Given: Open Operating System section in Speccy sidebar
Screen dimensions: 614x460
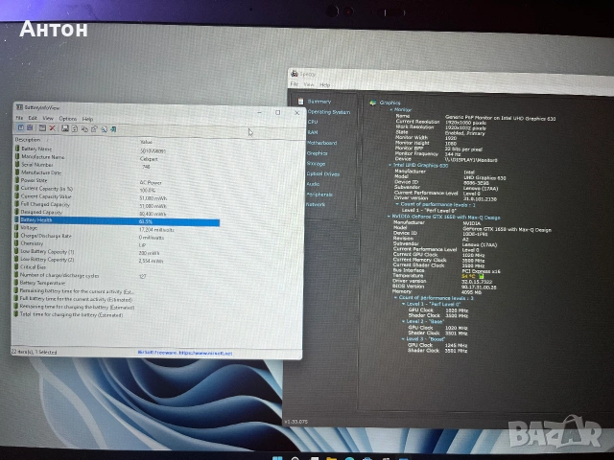Looking at the screenshot, I should click(328, 112).
